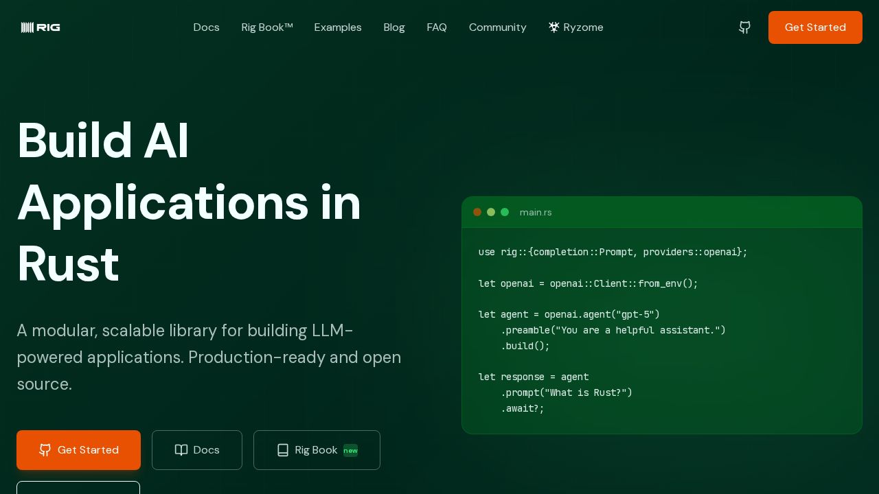Image resolution: width=879 pixels, height=494 pixels.
Task: Click the 'A modular, scalable library' description paragraph
Action: click(209, 357)
